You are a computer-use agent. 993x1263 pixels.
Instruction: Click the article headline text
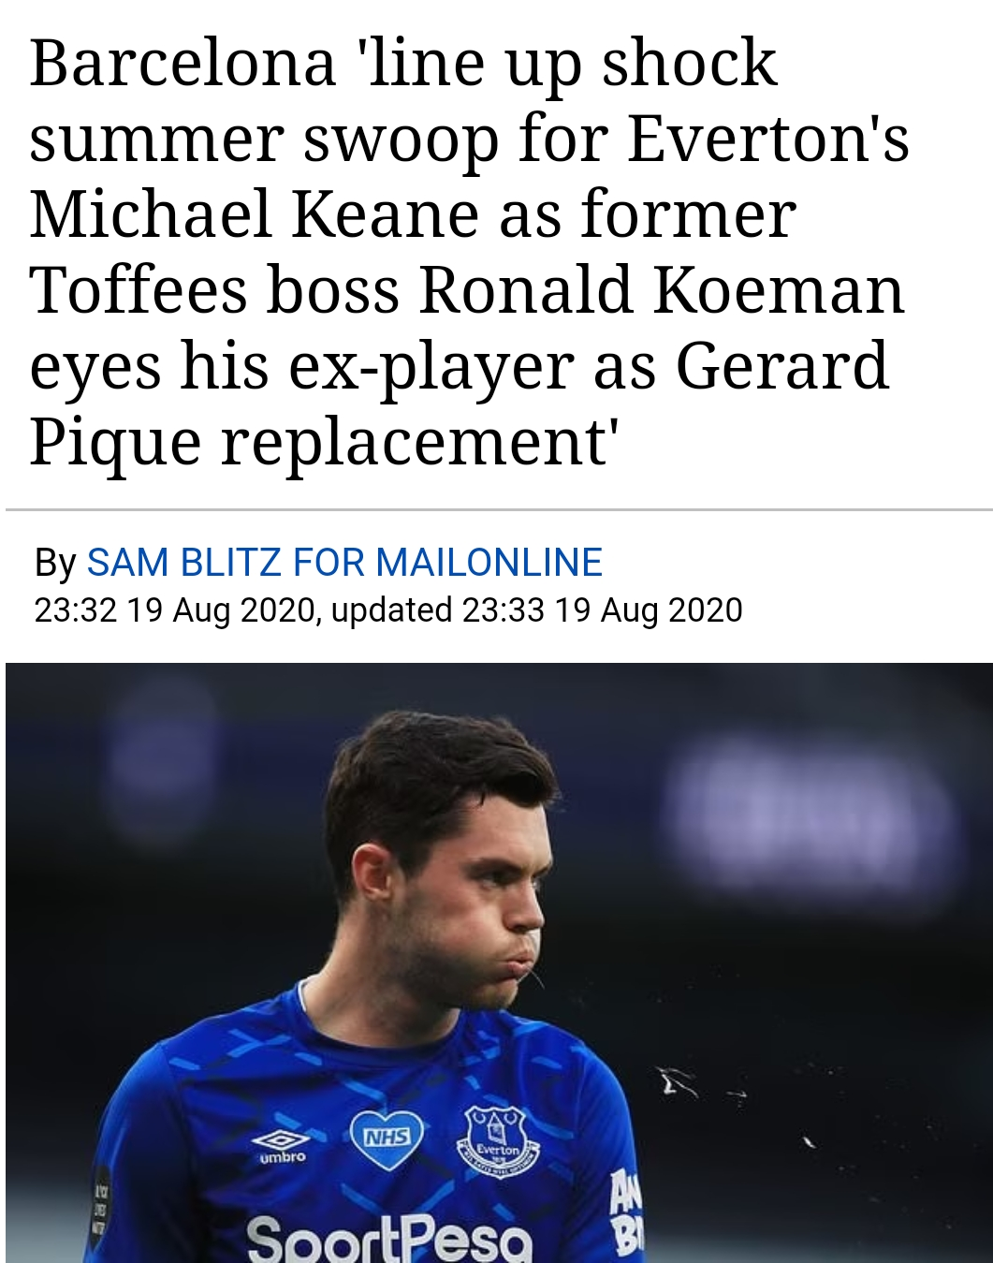coord(468,252)
